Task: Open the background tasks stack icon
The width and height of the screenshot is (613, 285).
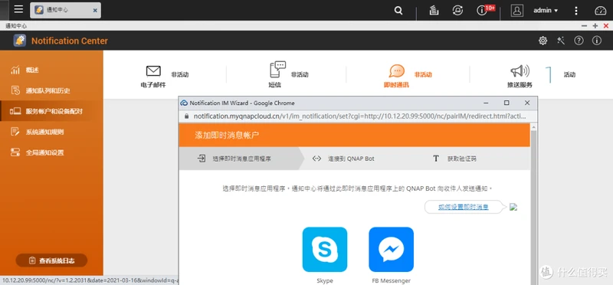Action: 434,11
